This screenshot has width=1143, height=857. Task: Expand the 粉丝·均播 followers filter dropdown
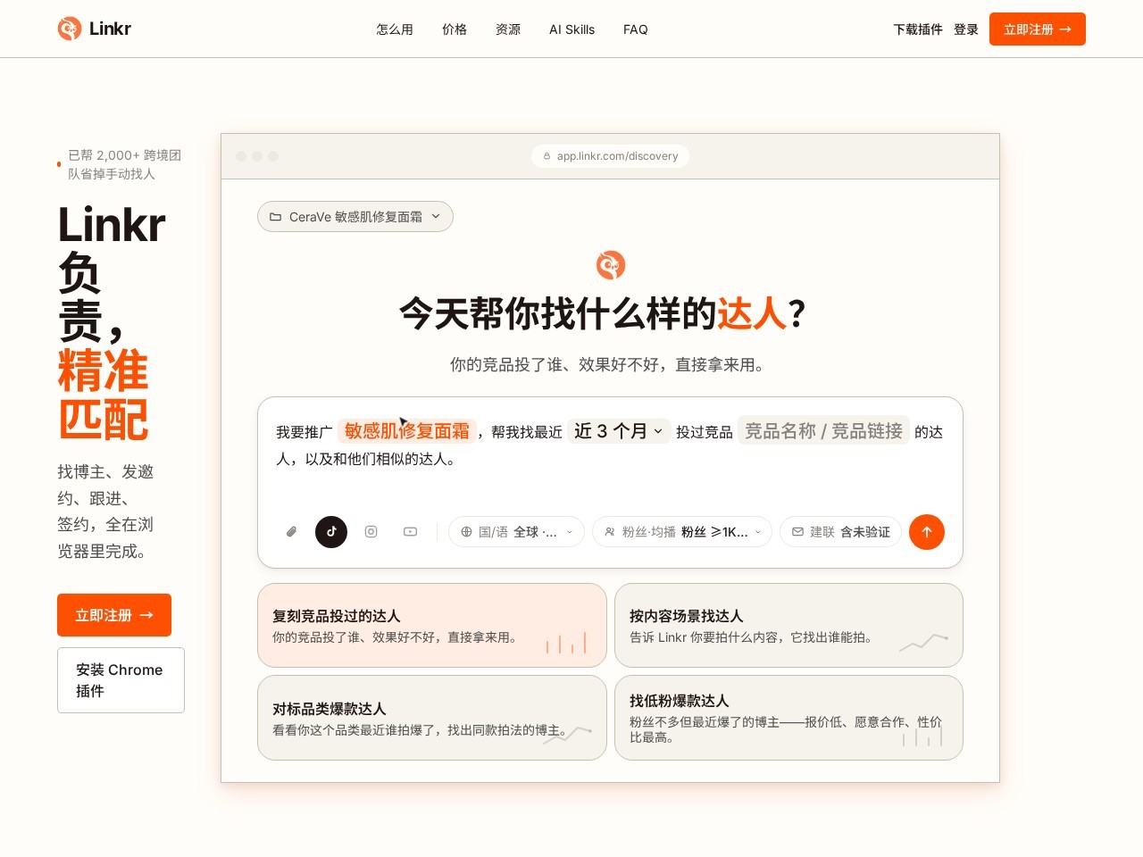pos(682,532)
